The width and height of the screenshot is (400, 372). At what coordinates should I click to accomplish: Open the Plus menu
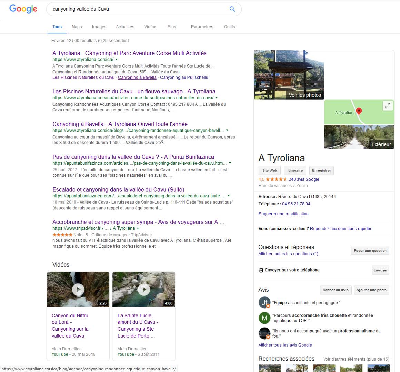(x=172, y=27)
